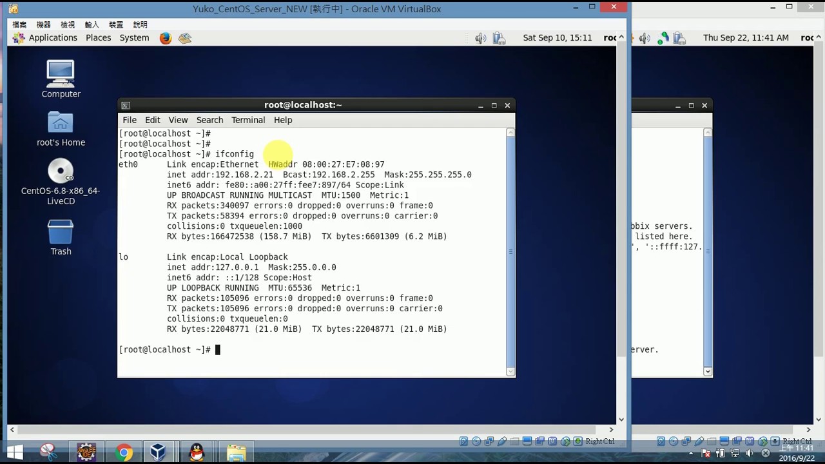Click the USB pen icon in front VM statusbar

pos(501,441)
